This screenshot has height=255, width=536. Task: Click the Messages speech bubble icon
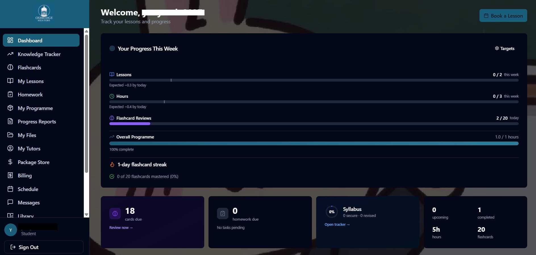(x=10, y=202)
